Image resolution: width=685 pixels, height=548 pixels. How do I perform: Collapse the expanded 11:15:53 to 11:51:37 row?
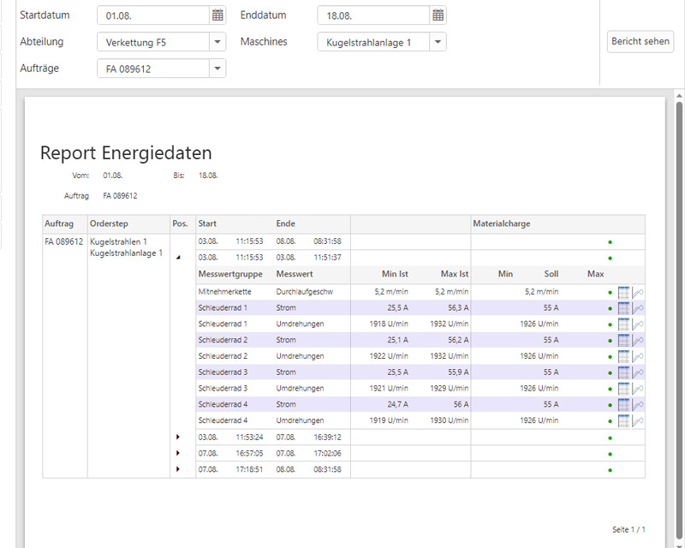click(178, 258)
